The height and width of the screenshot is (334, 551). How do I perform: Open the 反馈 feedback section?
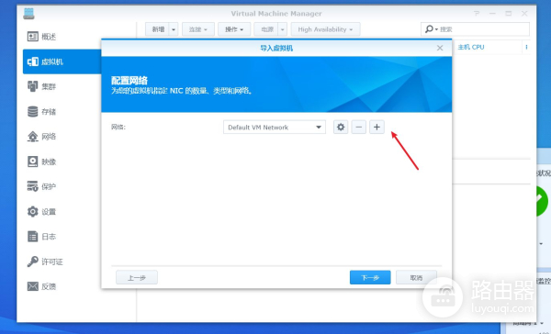click(42, 286)
